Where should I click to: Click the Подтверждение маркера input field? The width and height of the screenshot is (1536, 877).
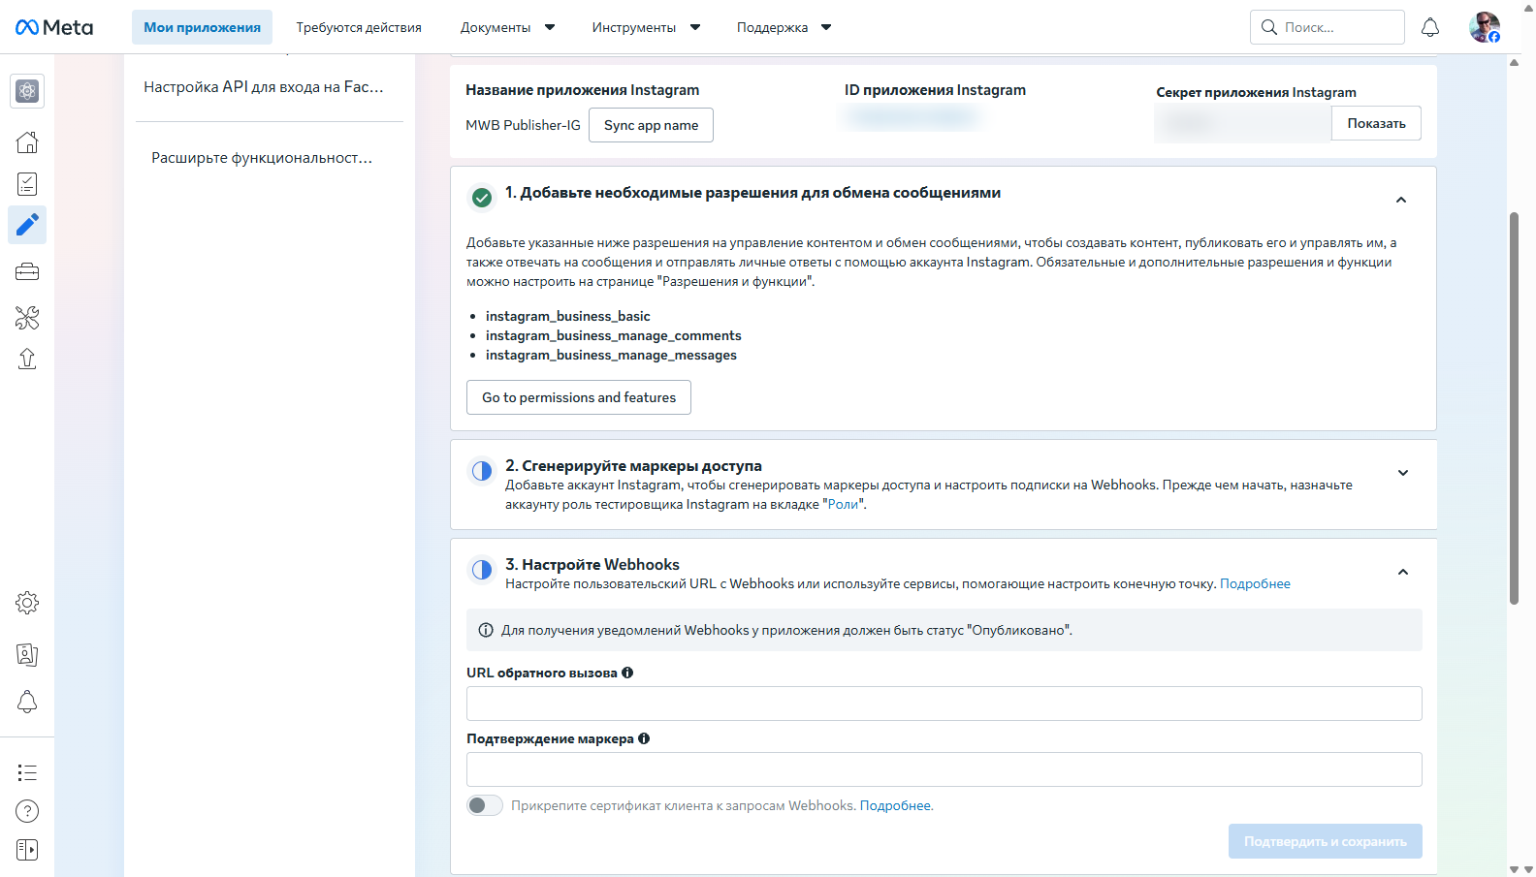[944, 769]
